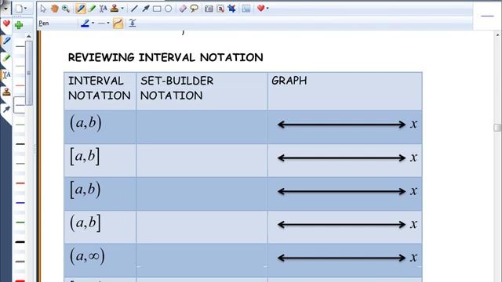Select the Pen tool in top toolbar
Viewport: 502px width, 282px height.
pos(80,9)
